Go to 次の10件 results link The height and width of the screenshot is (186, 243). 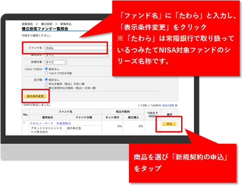click(x=168, y=105)
